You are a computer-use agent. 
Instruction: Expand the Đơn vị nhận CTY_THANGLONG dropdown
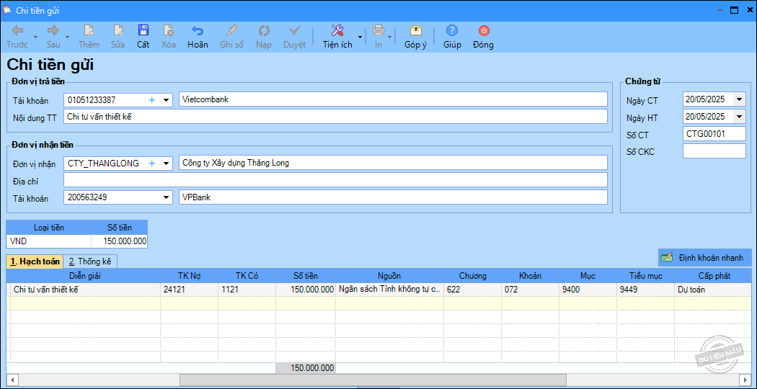point(167,164)
